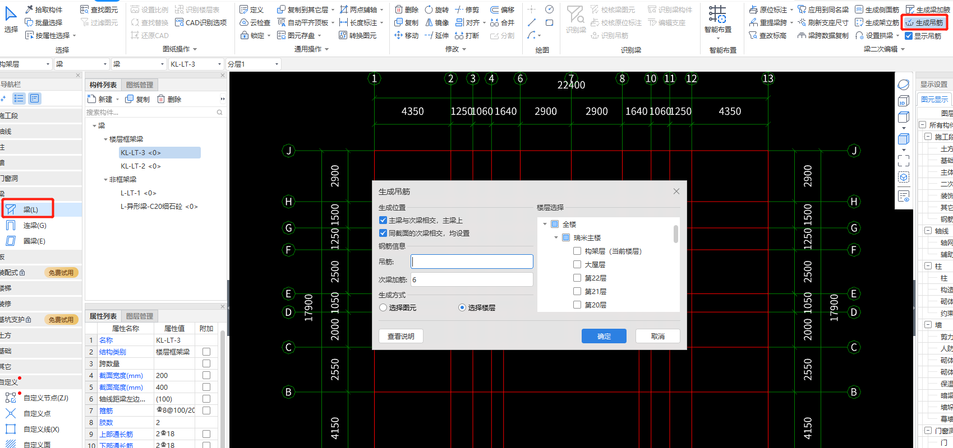Viewport: 953px width, 448px height.
Task: Toggle 主梁与次梁相交,主梁上 checkbox
Action: 383,221
